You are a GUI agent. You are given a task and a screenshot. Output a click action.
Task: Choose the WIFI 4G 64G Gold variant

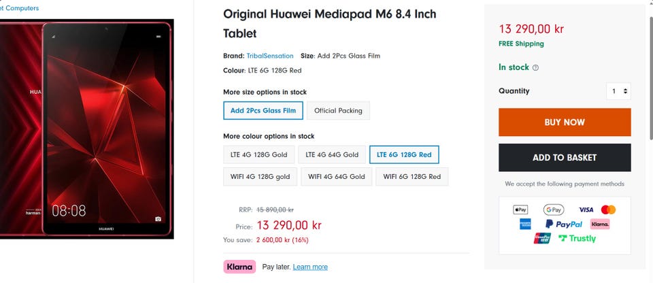pyautogui.click(x=337, y=177)
